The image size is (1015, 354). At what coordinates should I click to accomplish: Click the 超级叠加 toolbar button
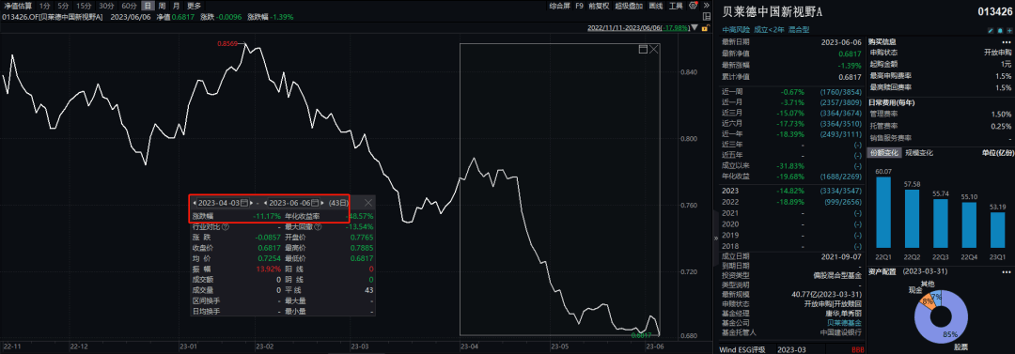tap(629, 6)
